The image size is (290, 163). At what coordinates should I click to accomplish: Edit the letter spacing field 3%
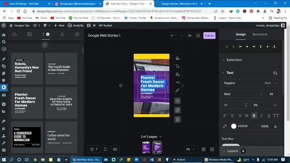point(265,105)
